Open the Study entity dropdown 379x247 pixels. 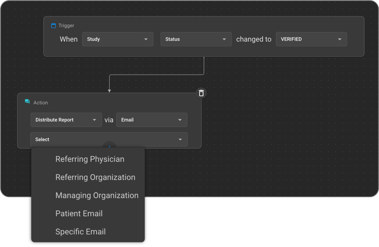pos(117,39)
